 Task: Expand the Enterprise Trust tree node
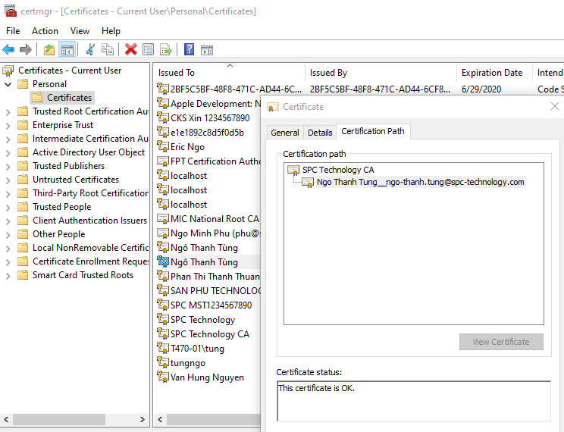click(8, 125)
